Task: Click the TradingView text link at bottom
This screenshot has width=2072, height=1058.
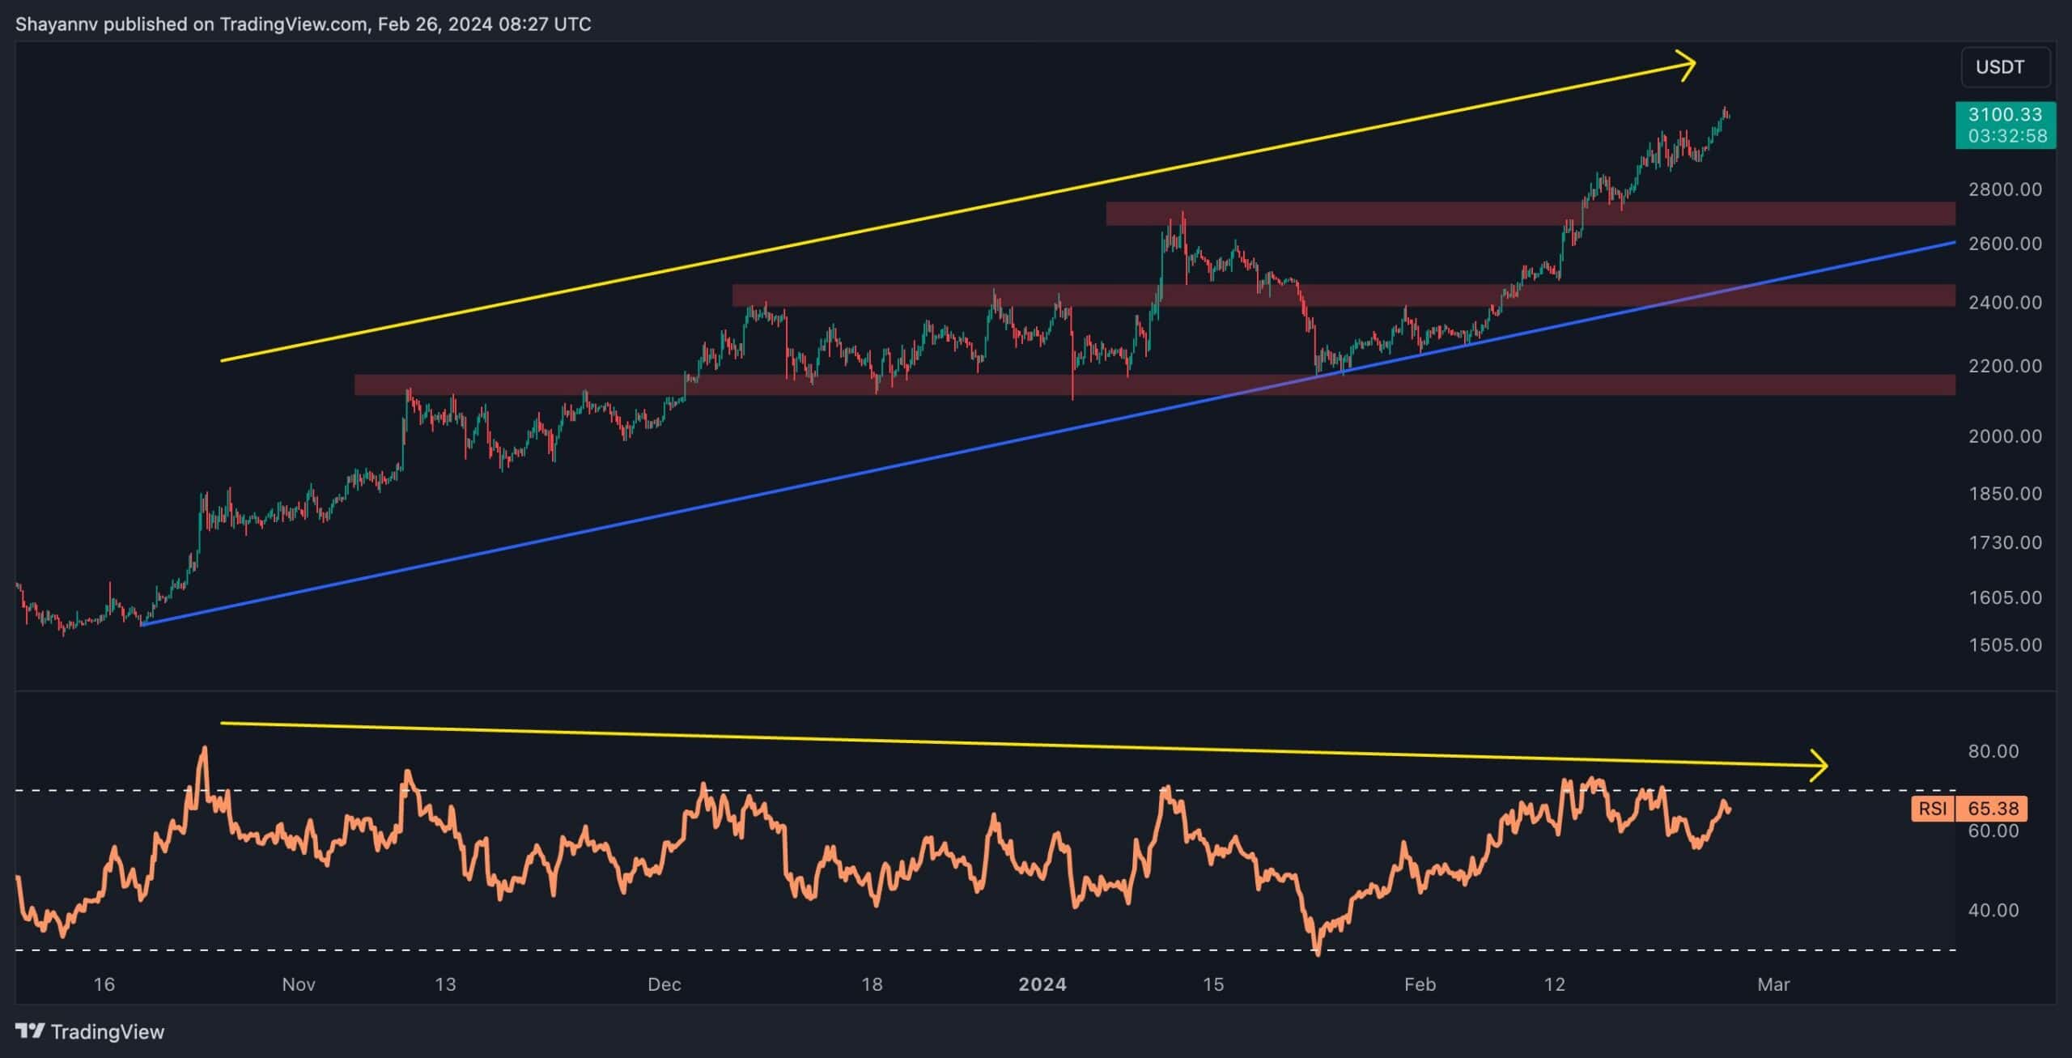Action: tap(107, 1031)
